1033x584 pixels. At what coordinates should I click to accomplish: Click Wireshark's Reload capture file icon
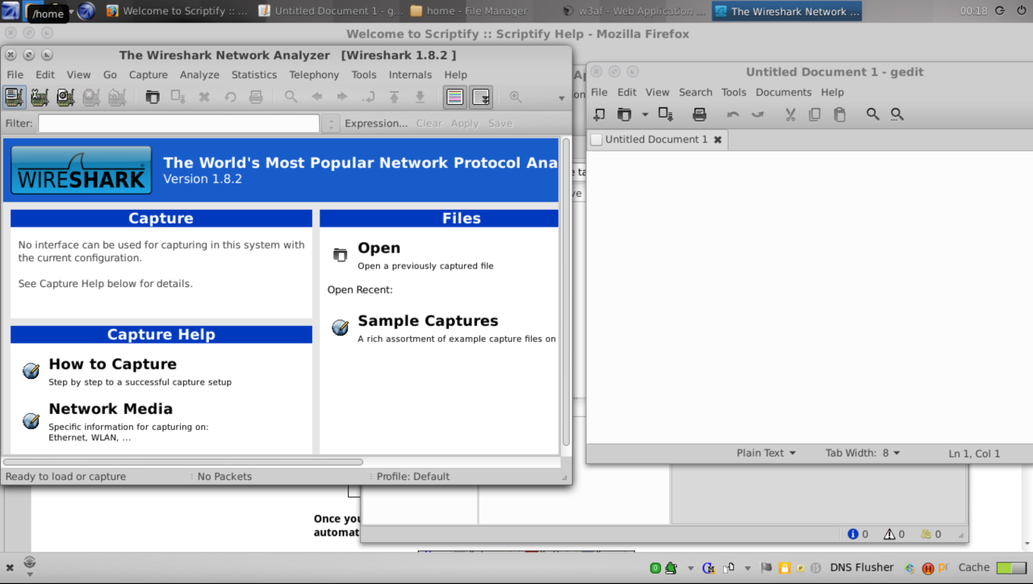click(x=230, y=98)
